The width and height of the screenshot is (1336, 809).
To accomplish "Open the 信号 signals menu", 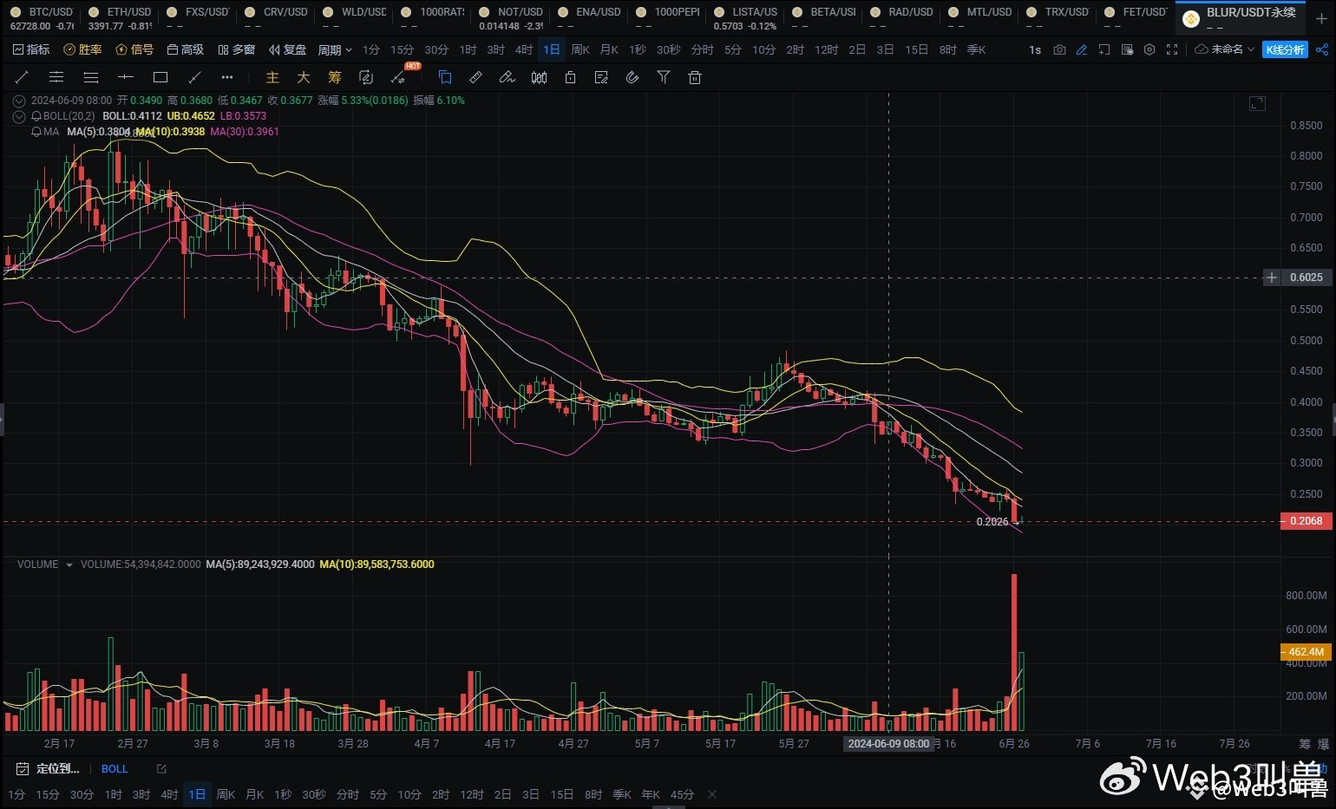I will point(134,49).
